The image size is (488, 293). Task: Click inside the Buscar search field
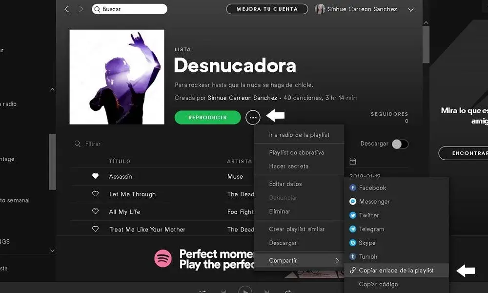click(x=129, y=9)
